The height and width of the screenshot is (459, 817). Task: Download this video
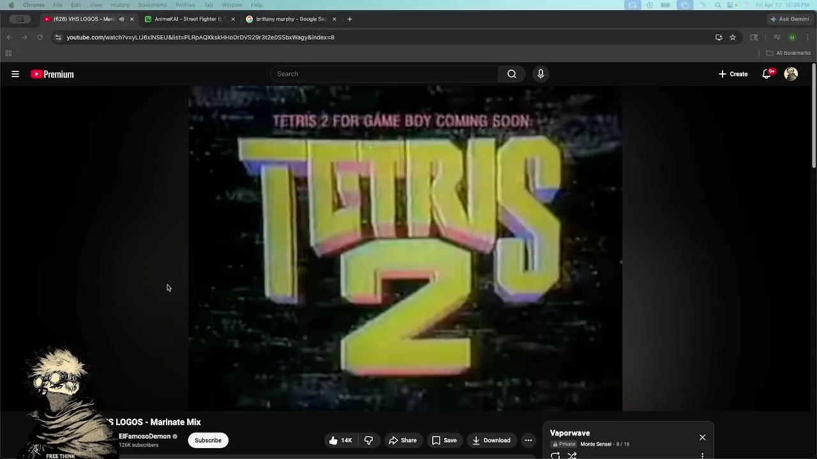click(491, 441)
